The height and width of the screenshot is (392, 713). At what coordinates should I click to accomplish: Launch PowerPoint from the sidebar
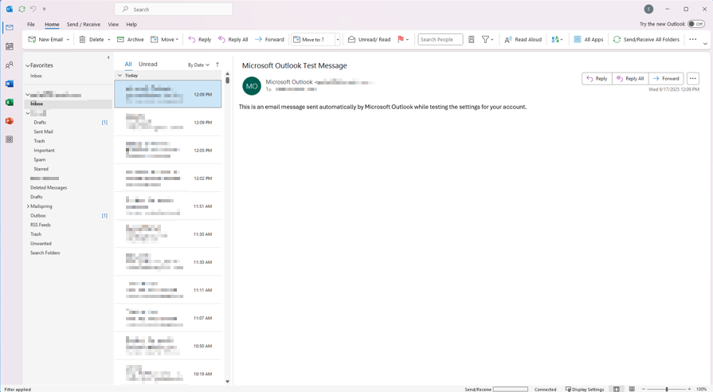pyautogui.click(x=9, y=121)
